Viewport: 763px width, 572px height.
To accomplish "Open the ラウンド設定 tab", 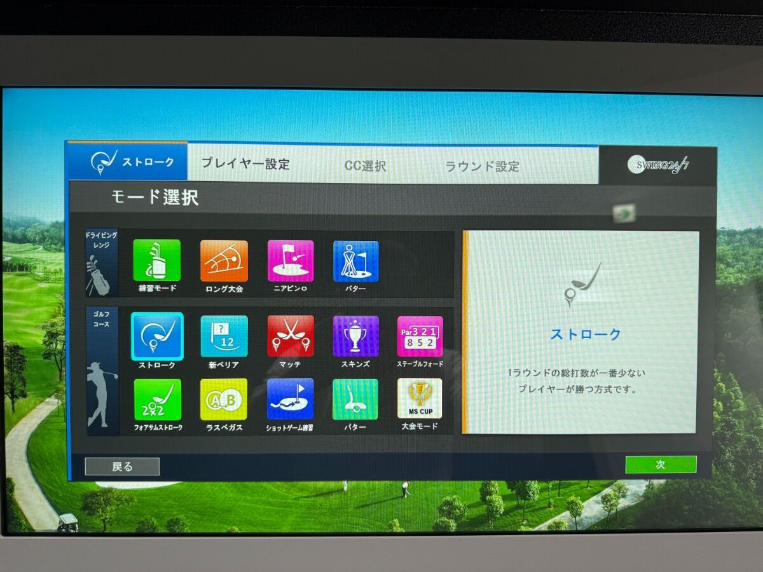I will pos(482,167).
